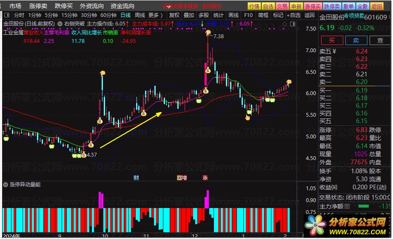Click the orange hand icon at the latest candle
The width and height of the screenshot is (393, 239).
(289, 82)
